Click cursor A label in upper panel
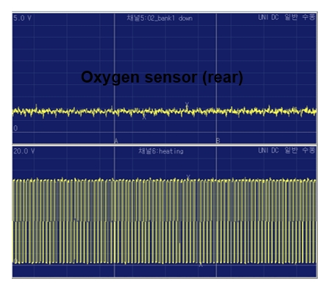Viewport: 331px width, 289px height. (116, 141)
